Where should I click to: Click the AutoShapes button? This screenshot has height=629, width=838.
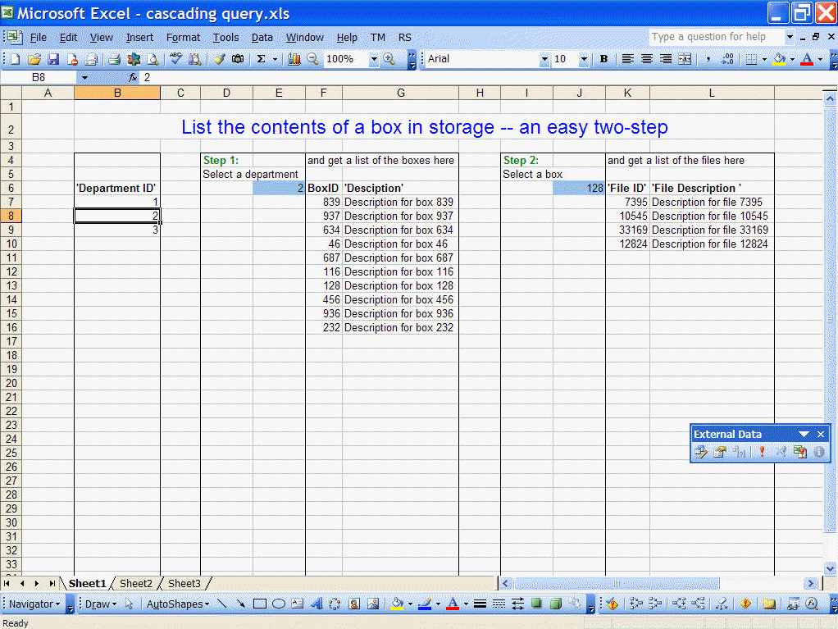(x=177, y=604)
